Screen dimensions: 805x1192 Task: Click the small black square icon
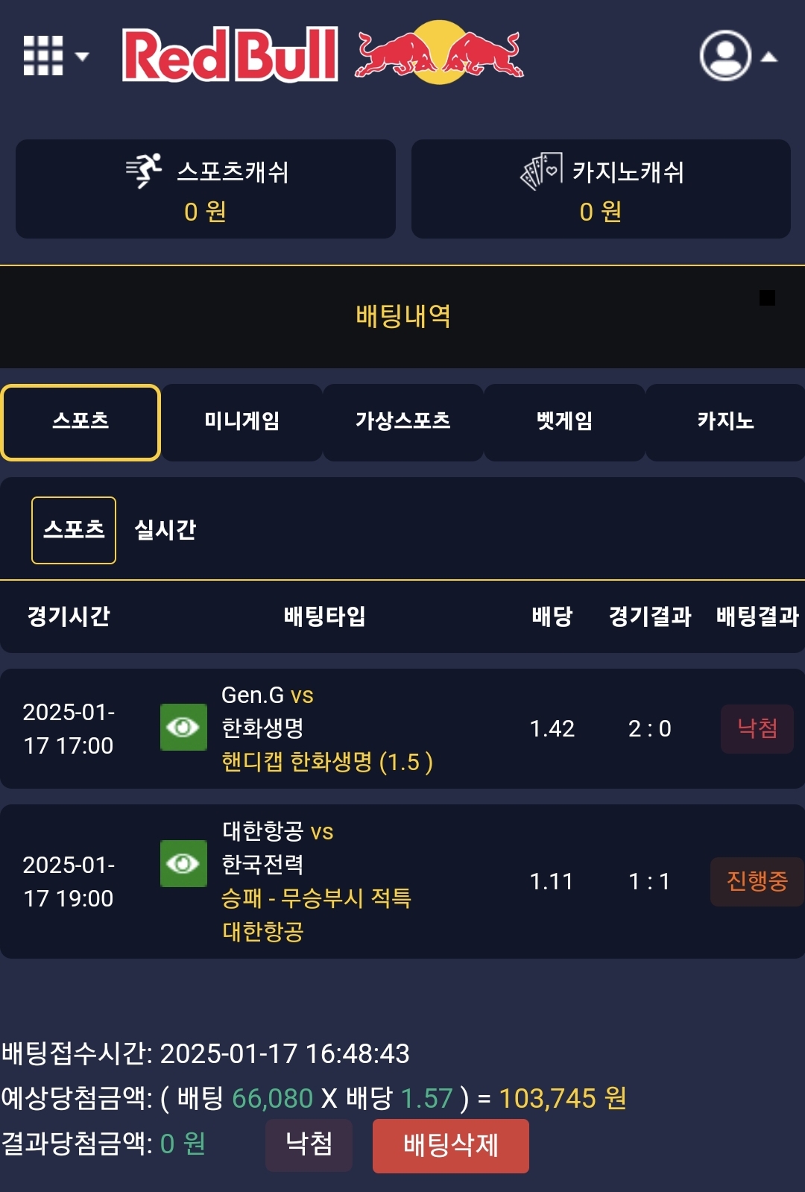(x=767, y=297)
